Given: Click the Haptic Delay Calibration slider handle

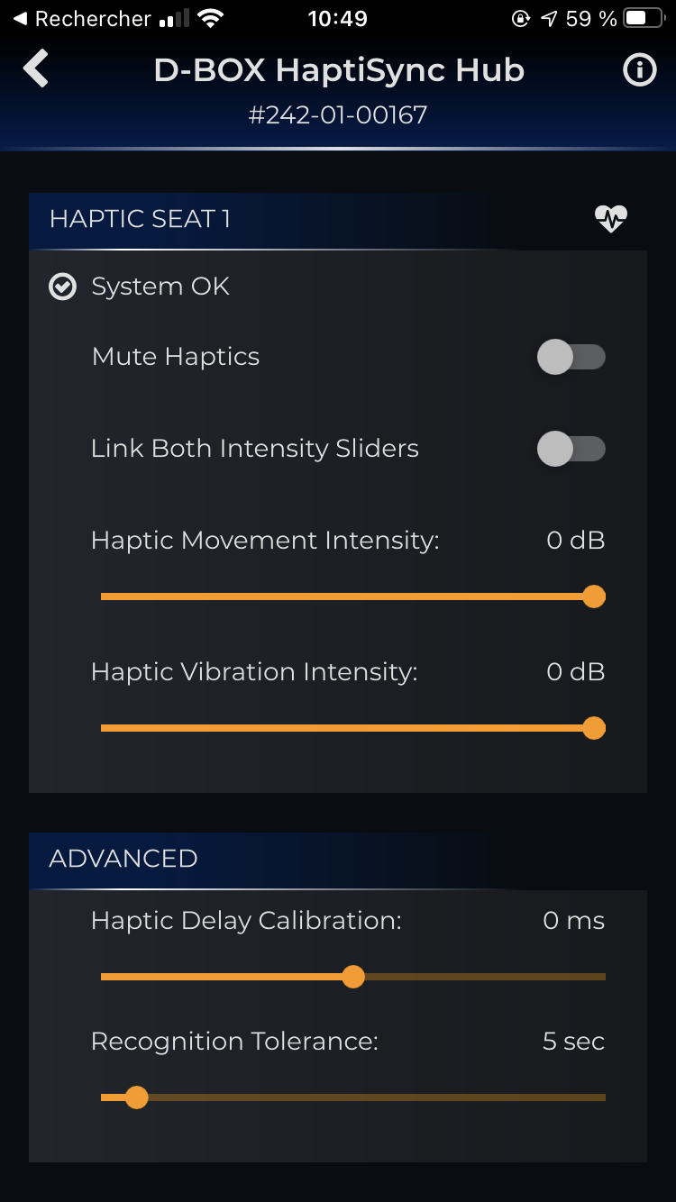Looking at the screenshot, I should [352, 977].
